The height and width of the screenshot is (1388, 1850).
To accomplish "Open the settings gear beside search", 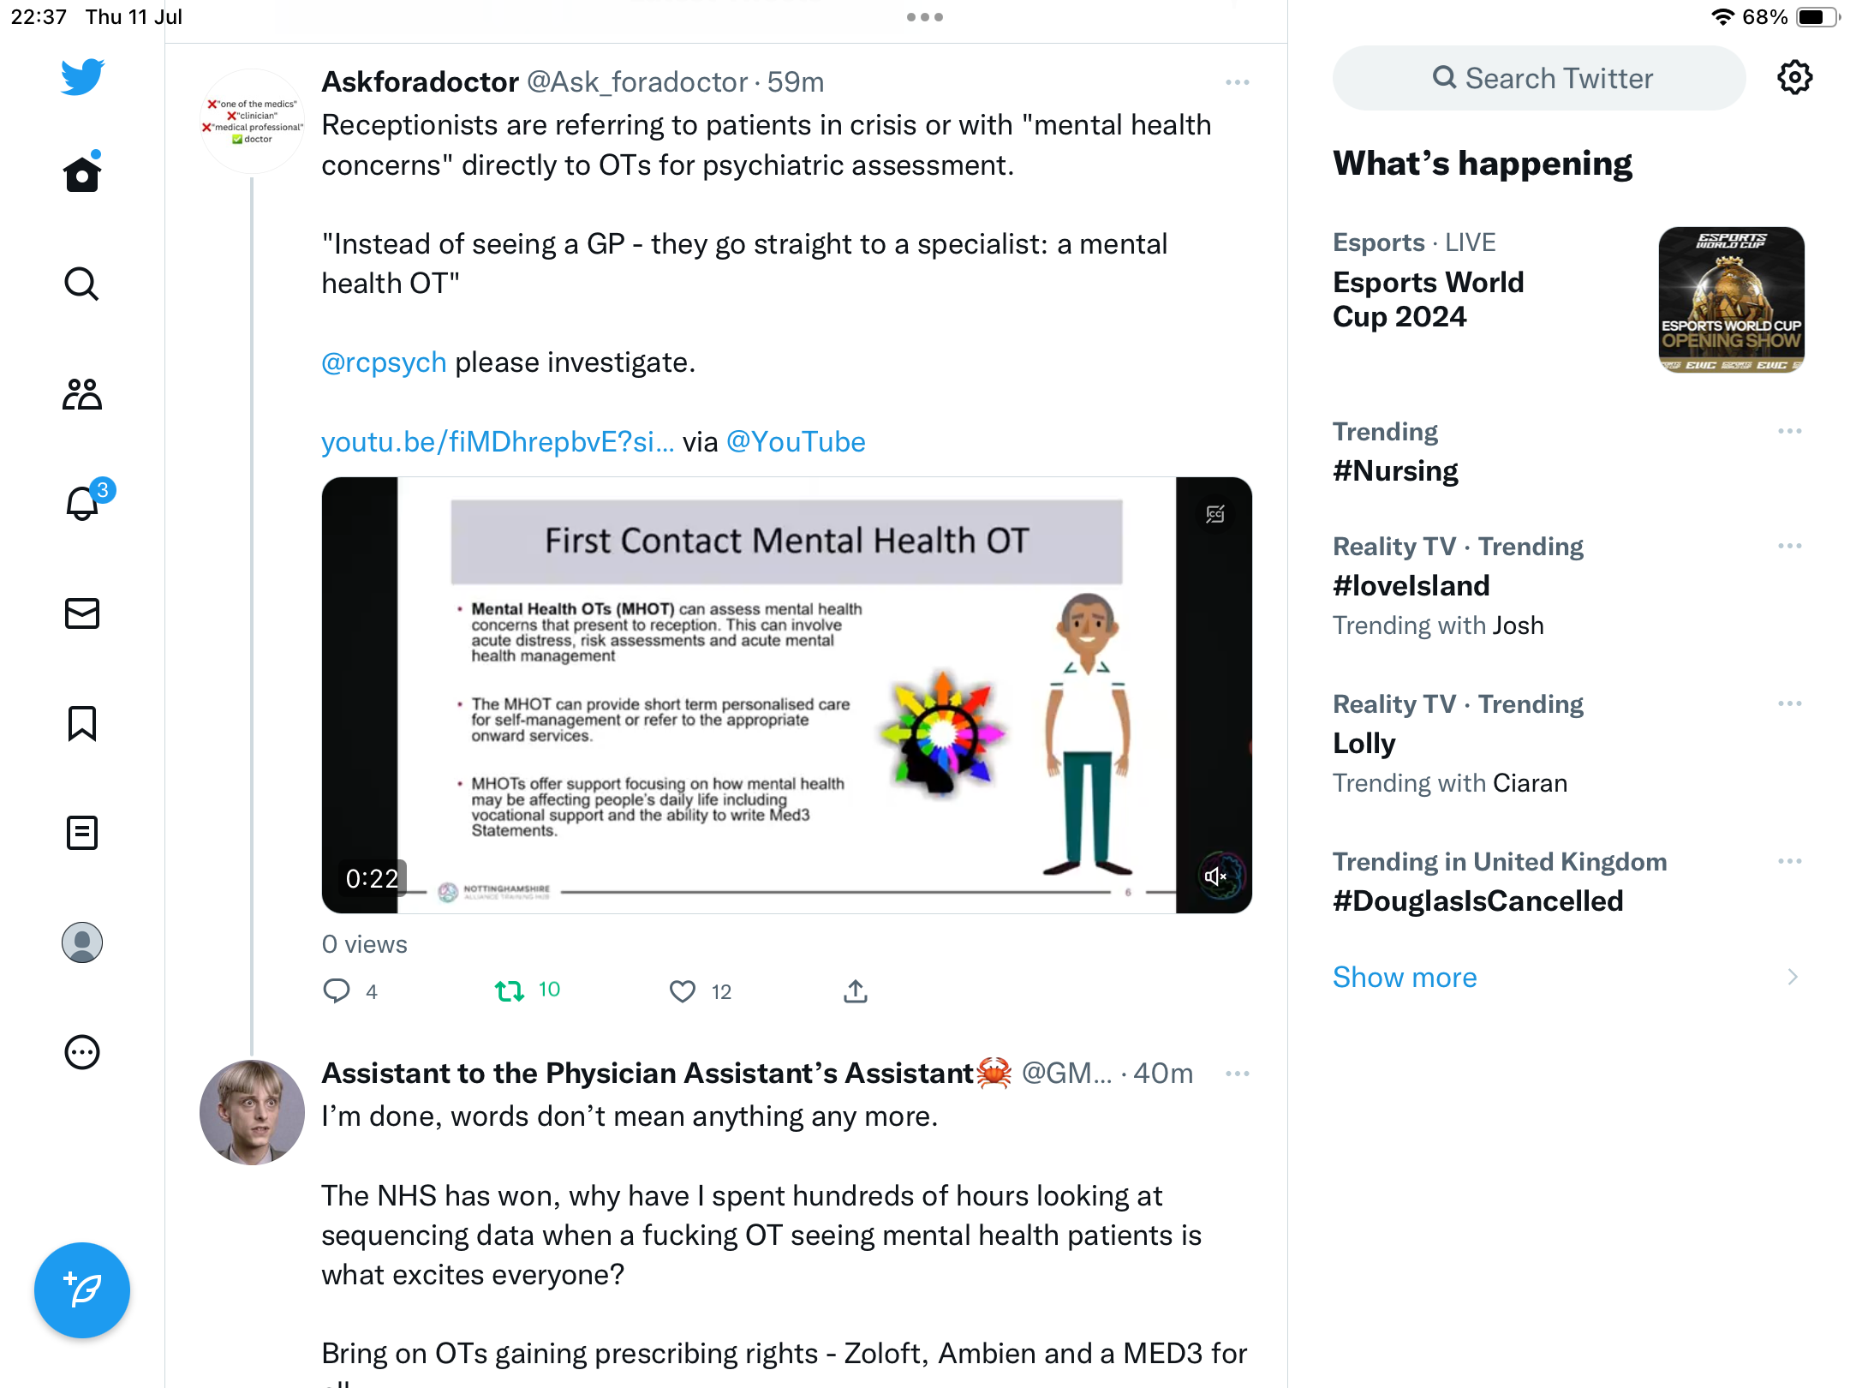I will 1794,78.
